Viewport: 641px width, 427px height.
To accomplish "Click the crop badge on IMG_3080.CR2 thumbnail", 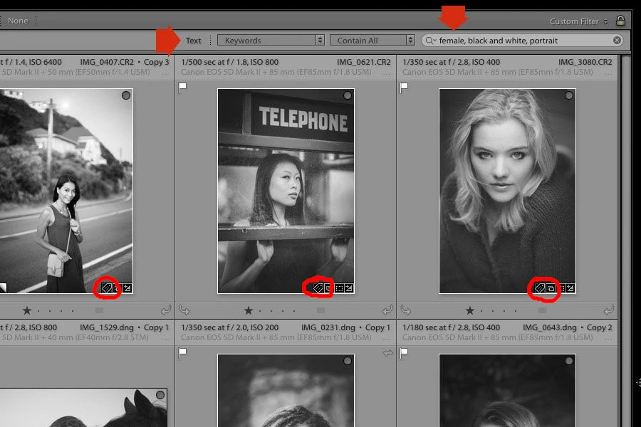I will point(561,288).
